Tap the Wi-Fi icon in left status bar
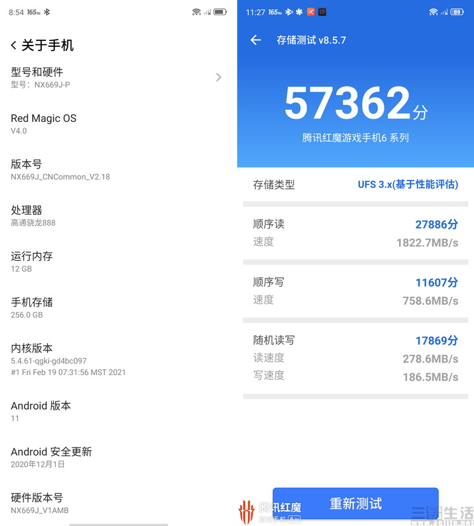 coord(196,12)
